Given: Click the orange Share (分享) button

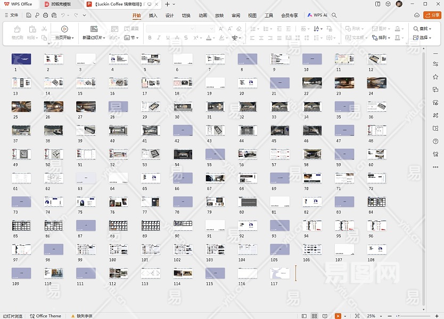Looking at the screenshot, I should click(x=431, y=15).
